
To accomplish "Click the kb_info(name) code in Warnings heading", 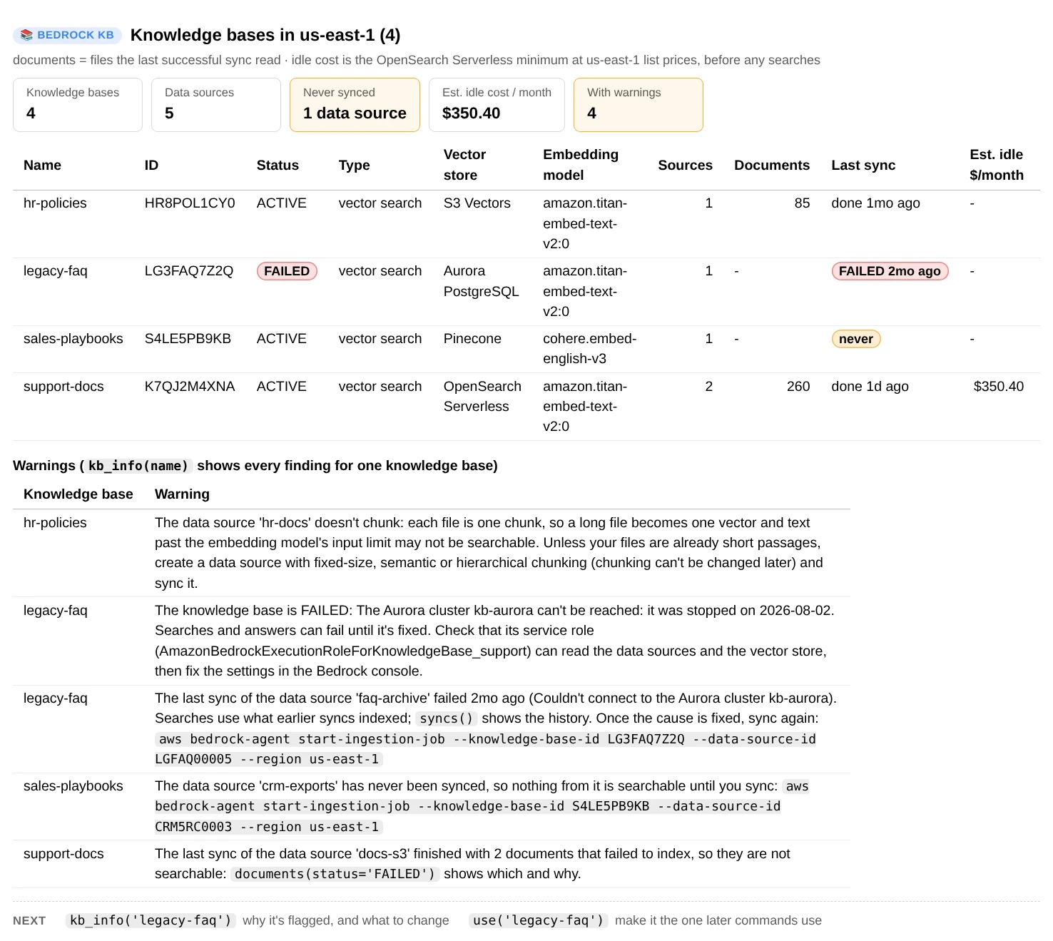I will [138, 466].
